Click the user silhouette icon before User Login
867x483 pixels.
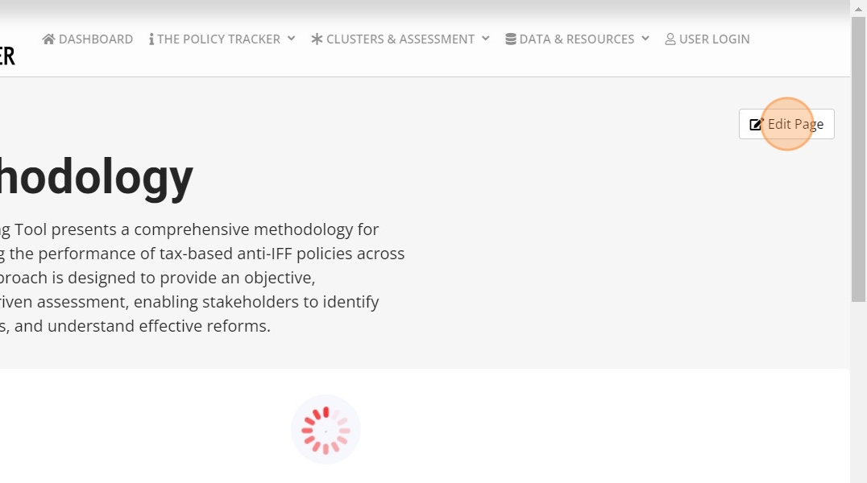click(x=670, y=39)
